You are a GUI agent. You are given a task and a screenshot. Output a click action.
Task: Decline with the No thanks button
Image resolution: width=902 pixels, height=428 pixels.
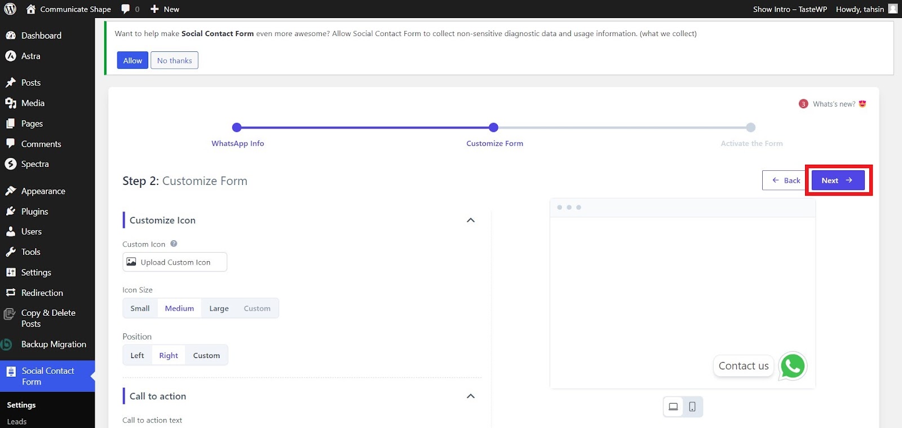click(x=174, y=60)
